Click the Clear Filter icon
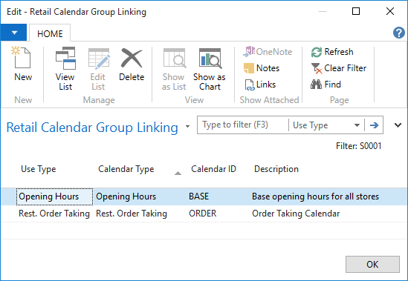This screenshot has width=408, height=281. (317, 68)
